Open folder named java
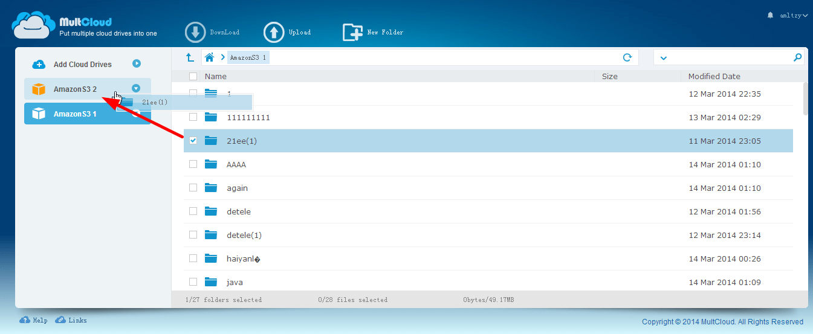813x334 pixels. pyautogui.click(x=235, y=283)
